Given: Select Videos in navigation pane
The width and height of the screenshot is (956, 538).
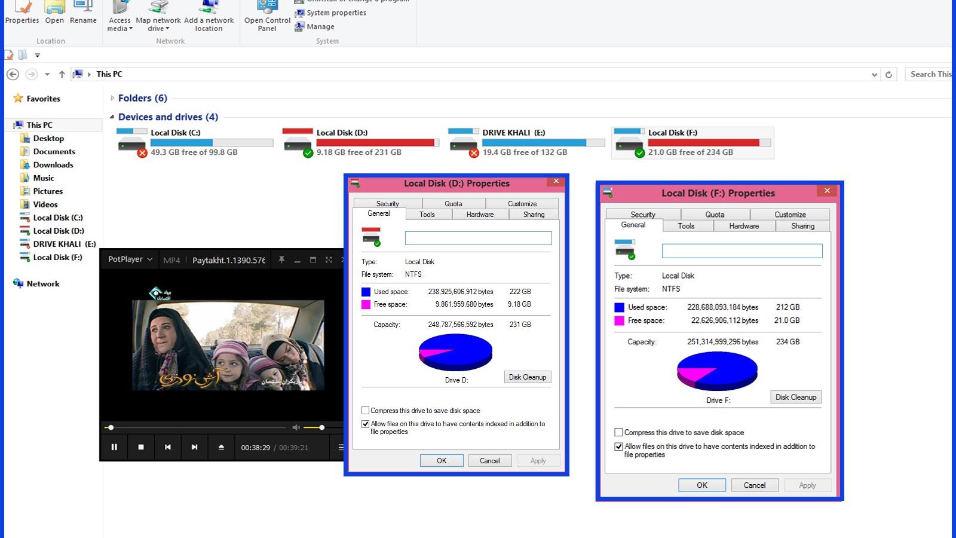Looking at the screenshot, I should (x=39, y=204).
